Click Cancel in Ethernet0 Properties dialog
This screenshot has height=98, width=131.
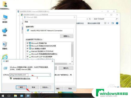click(x=70, y=89)
